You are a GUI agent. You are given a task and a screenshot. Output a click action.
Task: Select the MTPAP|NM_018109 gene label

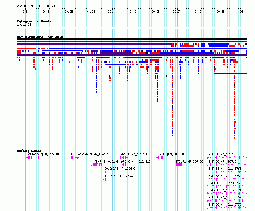[105, 161]
